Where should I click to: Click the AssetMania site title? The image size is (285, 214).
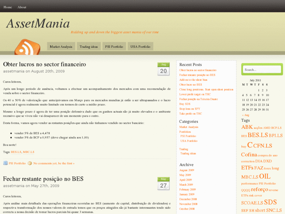[x=38, y=24]
